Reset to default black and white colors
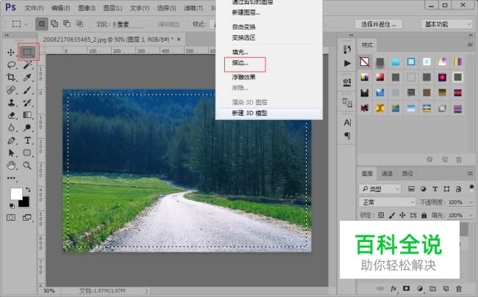Screen dimensions: 478x297 point(12,206)
